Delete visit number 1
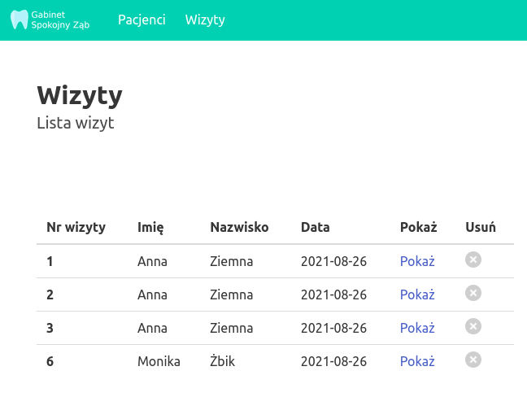Image resolution: width=527 pixels, height=397 pixels. coord(473,260)
